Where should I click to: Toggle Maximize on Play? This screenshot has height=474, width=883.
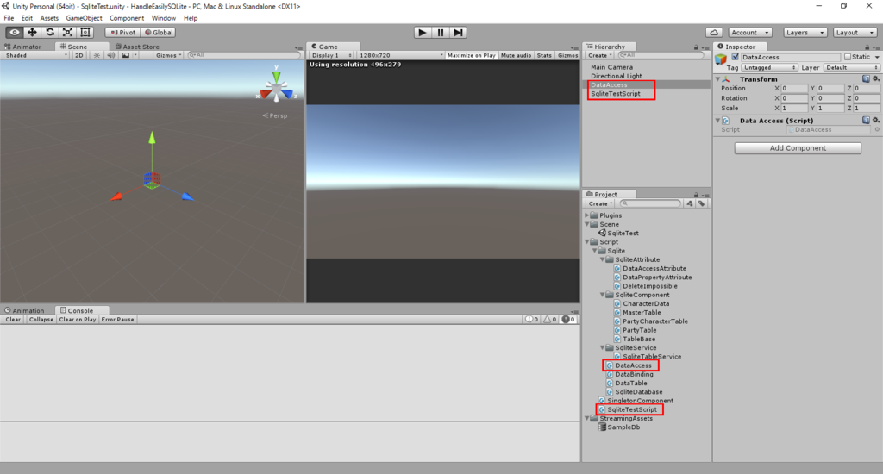click(472, 55)
